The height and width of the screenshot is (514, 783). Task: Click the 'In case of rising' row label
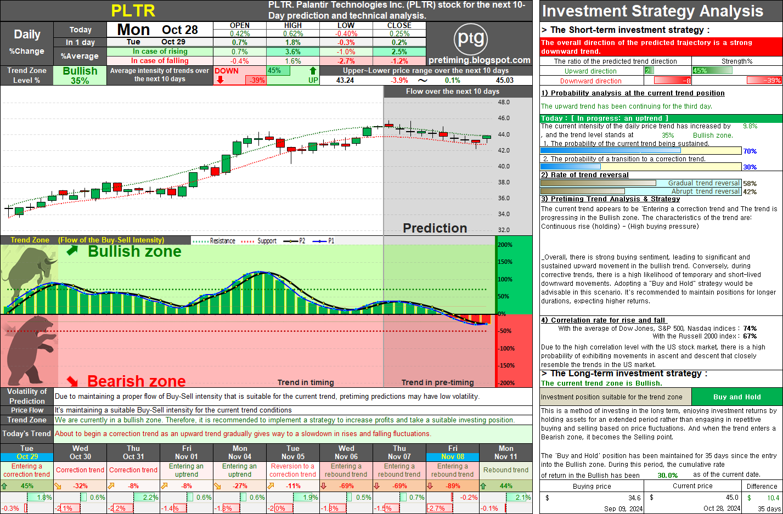(160, 51)
